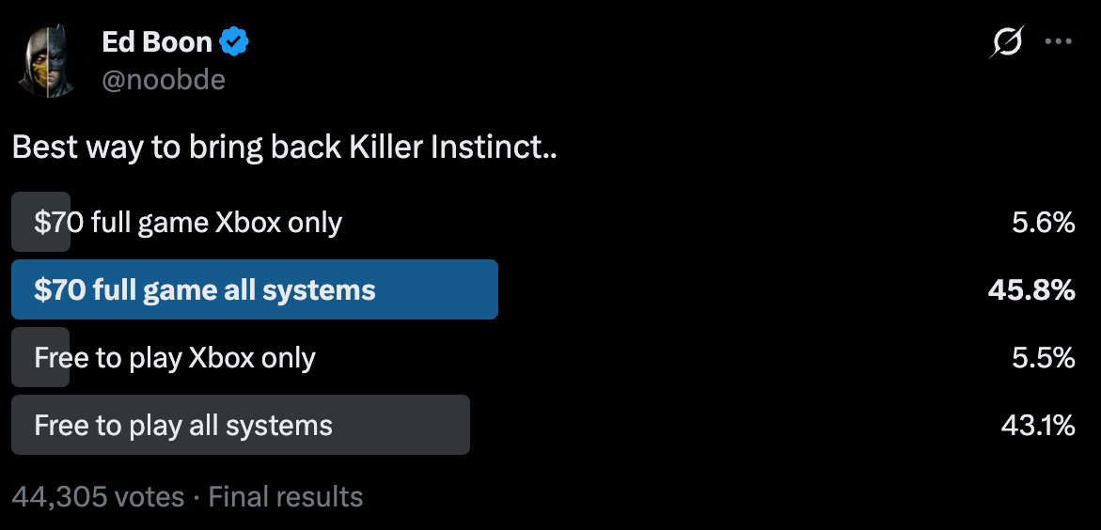Select the "Free to play Xbox only" option

175,358
